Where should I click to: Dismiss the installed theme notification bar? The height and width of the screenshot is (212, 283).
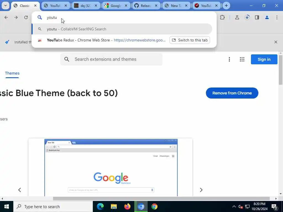276,42
